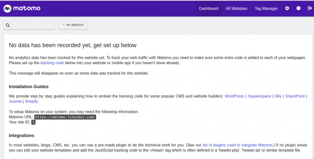The image size is (314, 159).
Task: Open the Joomla installation guide
Action: (x=15, y=102)
